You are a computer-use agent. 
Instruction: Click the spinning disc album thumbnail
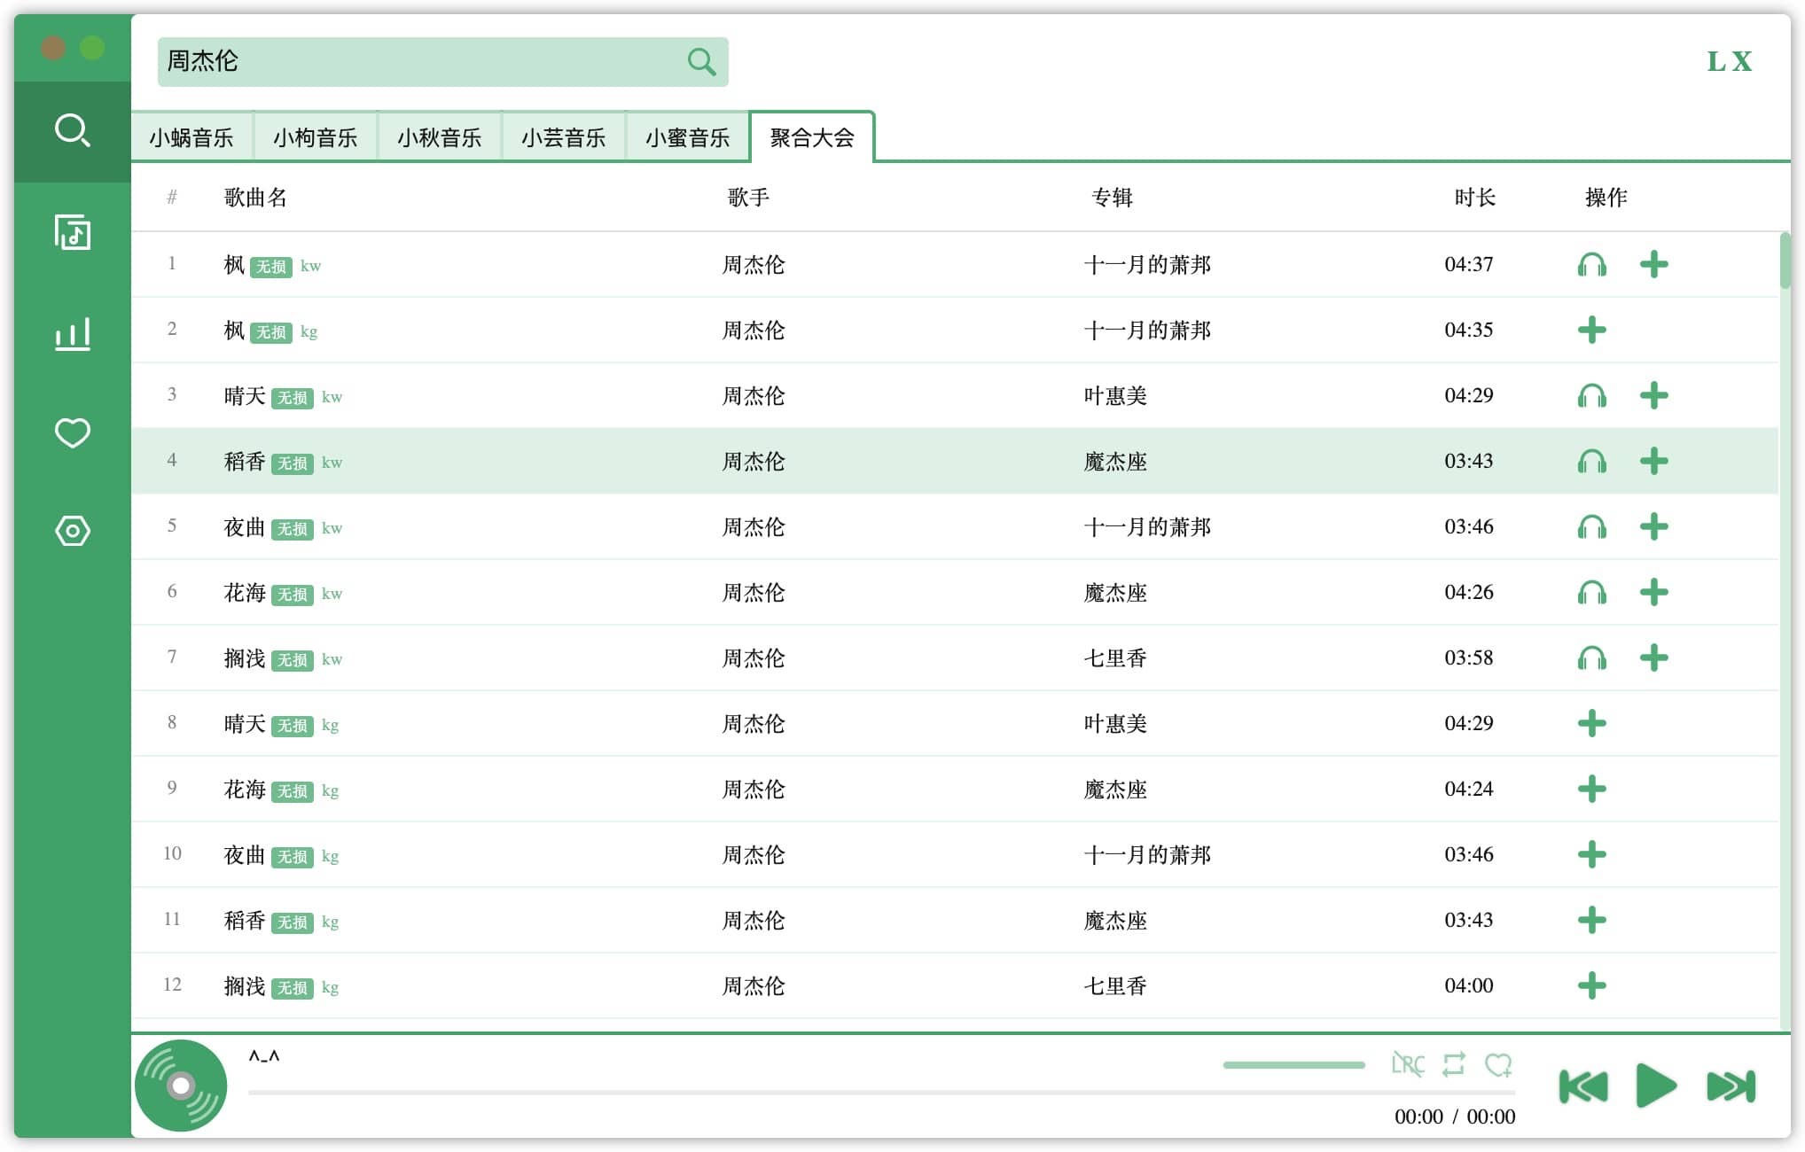[x=181, y=1086]
